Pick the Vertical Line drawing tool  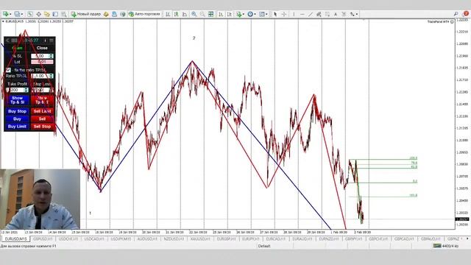tap(294, 14)
